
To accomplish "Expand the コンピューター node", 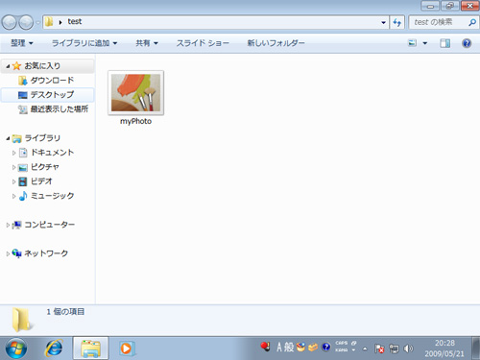I will pyautogui.click(x=8, y=226).
